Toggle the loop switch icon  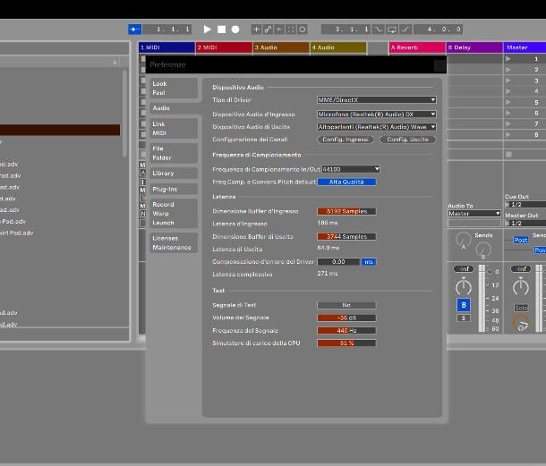[392, 30]
